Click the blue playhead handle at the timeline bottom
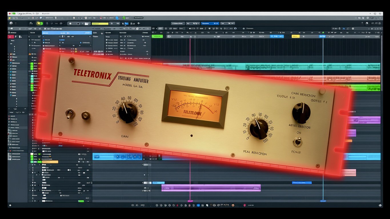This screenshot has width=390, height=219. pos(323,201)
